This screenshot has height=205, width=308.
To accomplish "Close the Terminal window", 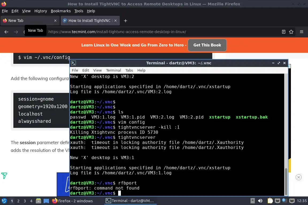I will tap(284, 63).
